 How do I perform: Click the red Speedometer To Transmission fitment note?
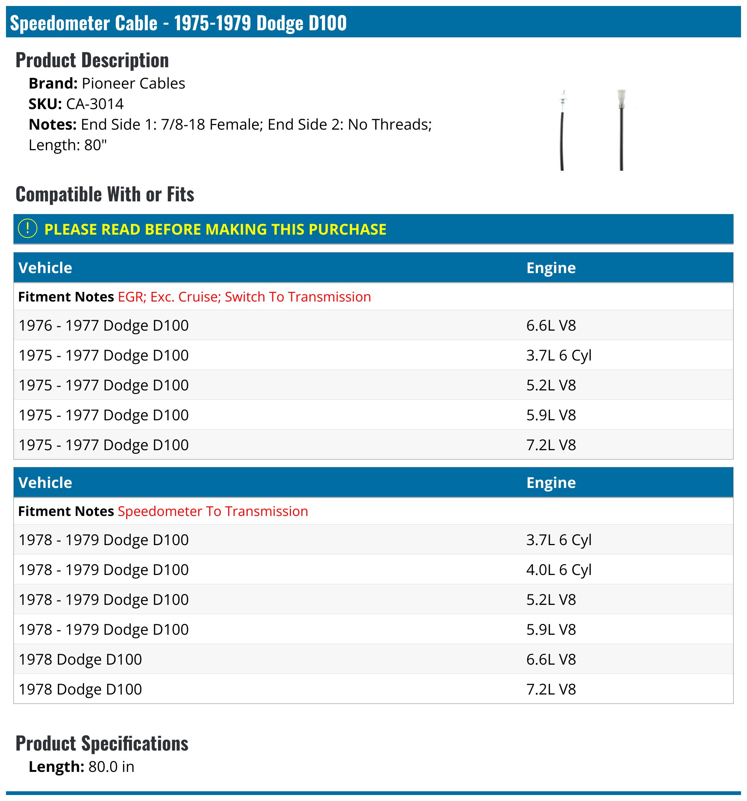213,511
